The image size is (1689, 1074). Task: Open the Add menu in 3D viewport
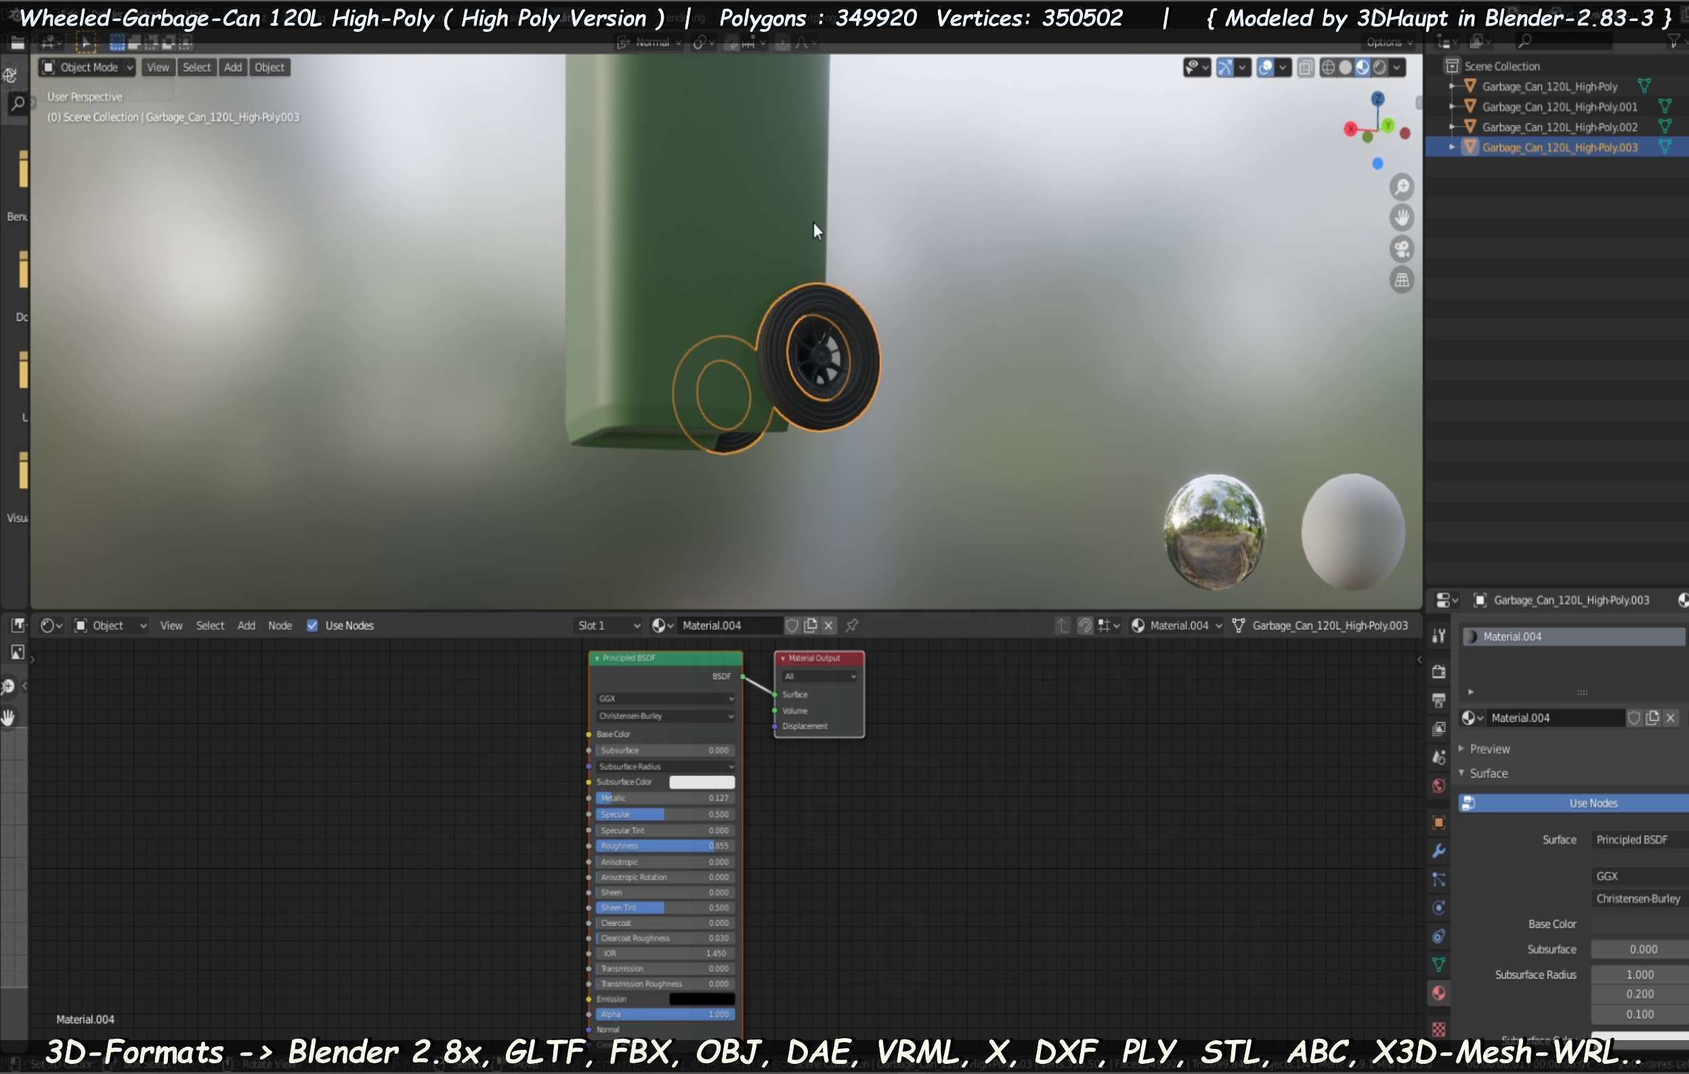233,67
